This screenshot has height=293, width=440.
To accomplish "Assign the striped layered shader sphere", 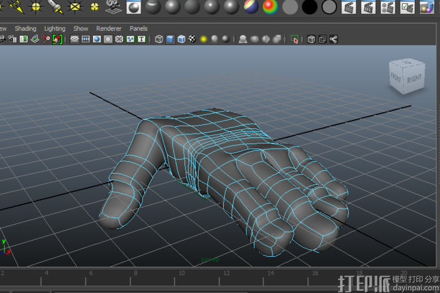I will tap(251, 7).
